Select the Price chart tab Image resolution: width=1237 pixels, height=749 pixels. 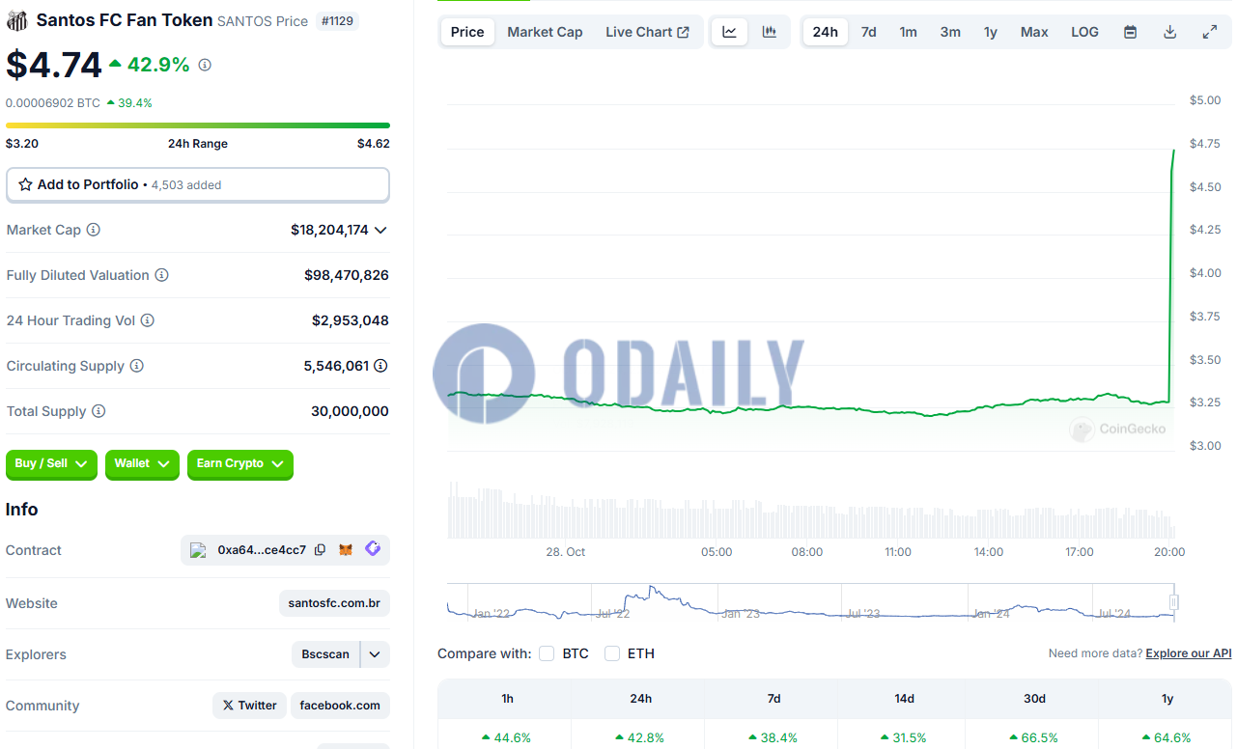pyautogui.click(x=467, y=32)
